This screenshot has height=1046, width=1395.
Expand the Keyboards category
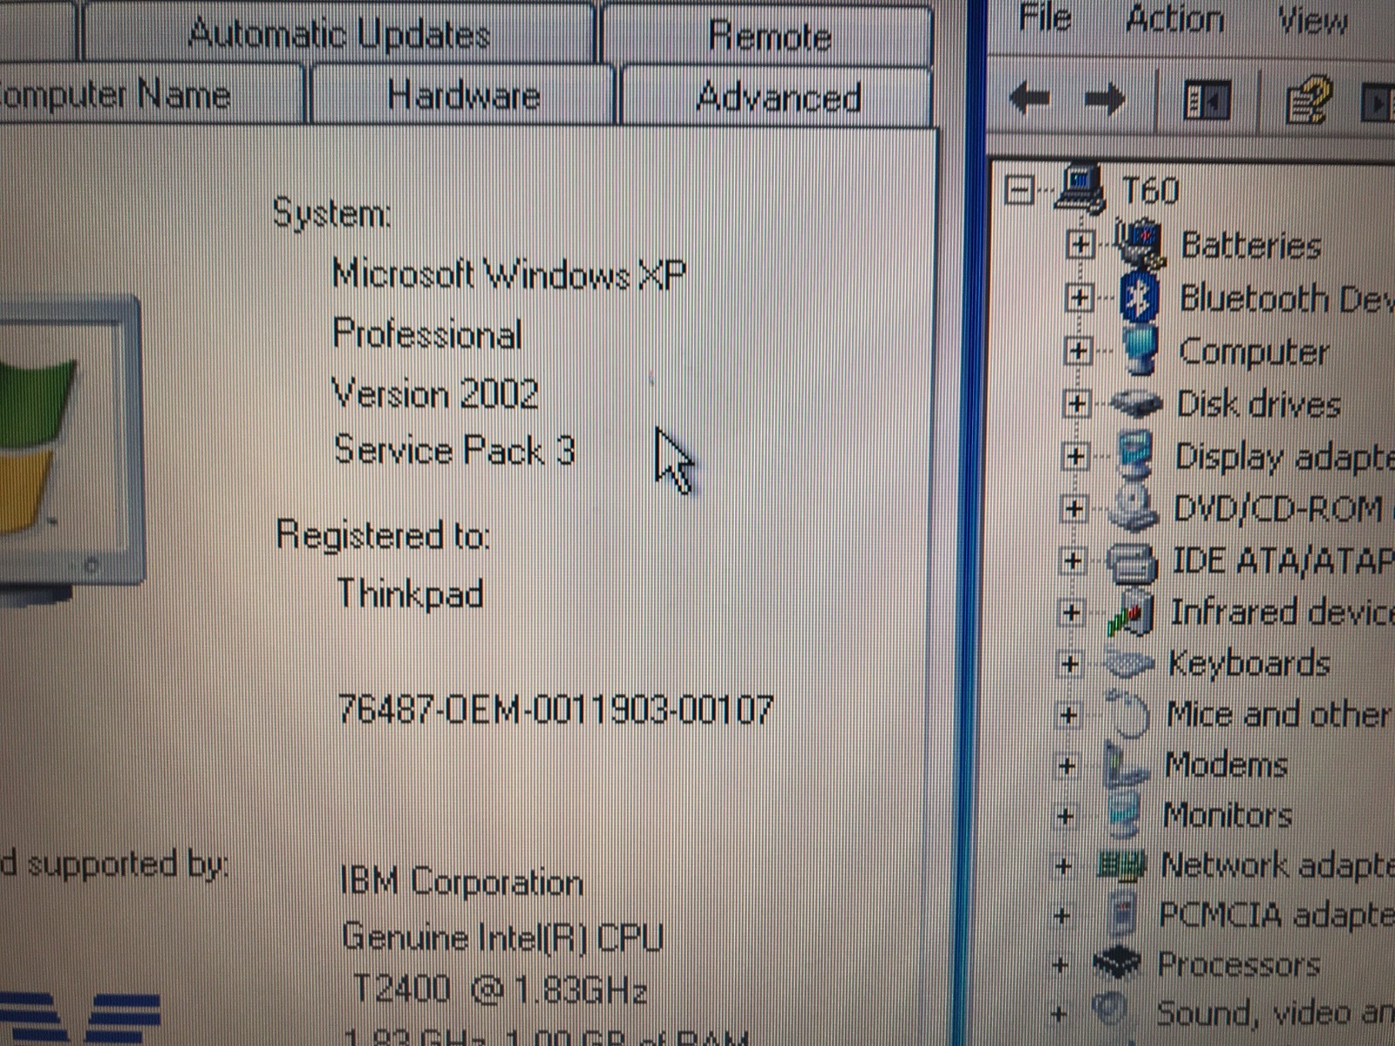(1069, 663)
